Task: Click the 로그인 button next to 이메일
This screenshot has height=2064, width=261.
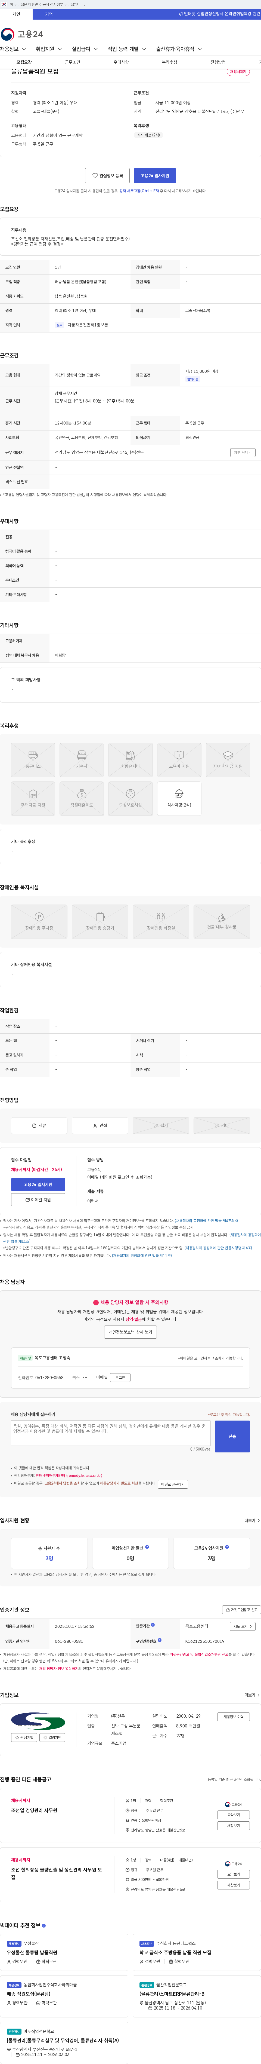Action: coord(120,1377)
